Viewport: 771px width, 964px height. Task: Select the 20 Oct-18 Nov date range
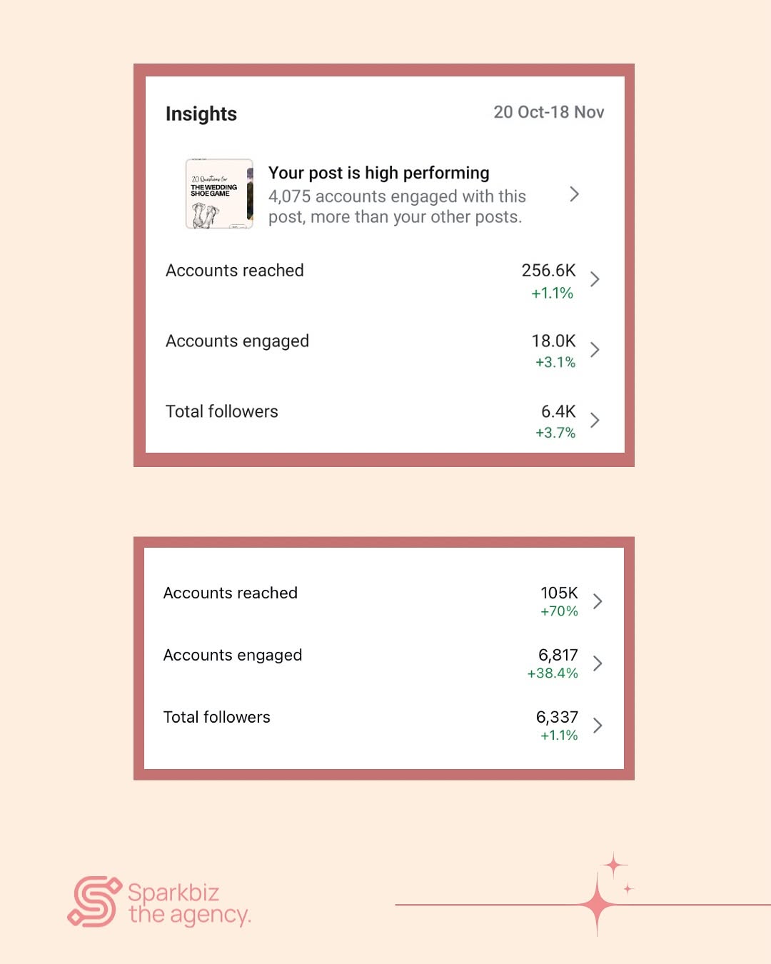pos(549,112)
